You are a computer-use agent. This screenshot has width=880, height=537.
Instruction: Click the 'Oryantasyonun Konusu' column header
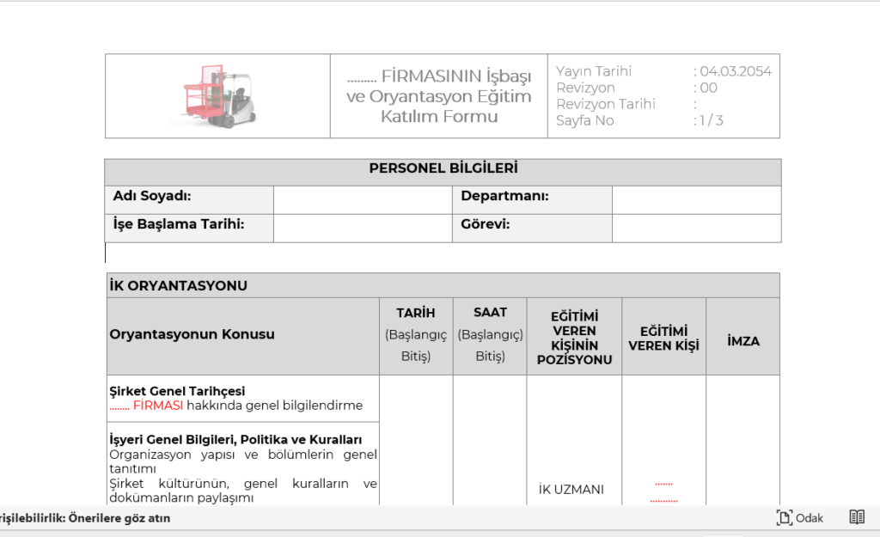[x=192, y=334]
